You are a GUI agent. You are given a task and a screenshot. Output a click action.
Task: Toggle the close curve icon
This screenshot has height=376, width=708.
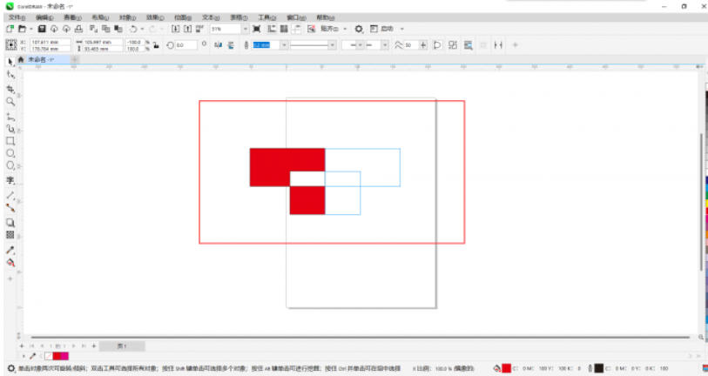tap(437, 45)
